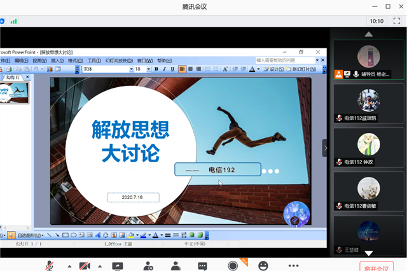Toggle Underline formatting in PowerPoint toolbar
Screen dimensions: 407x271
(x=171, y=69)
